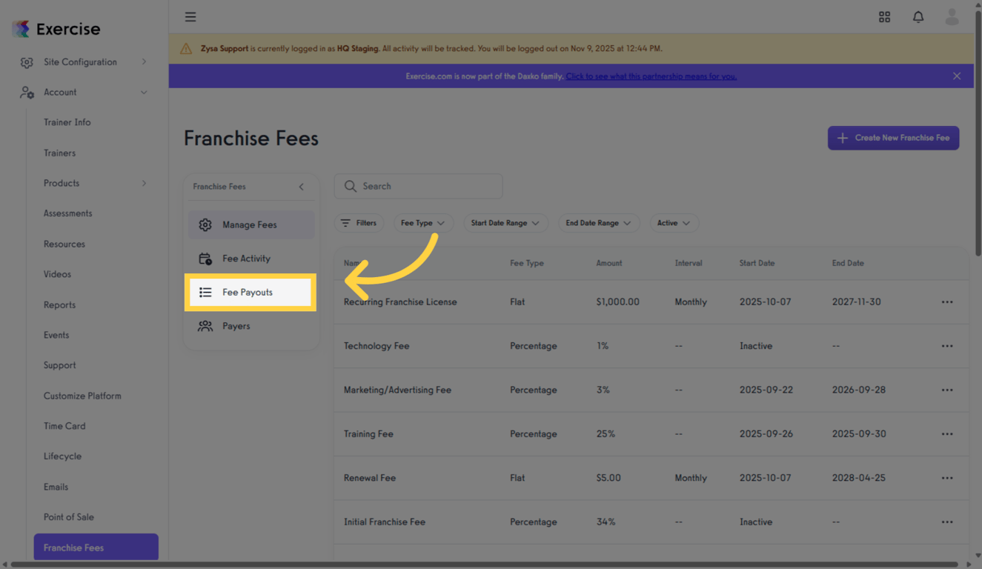Click the notifications bell icon

(918, 16)
